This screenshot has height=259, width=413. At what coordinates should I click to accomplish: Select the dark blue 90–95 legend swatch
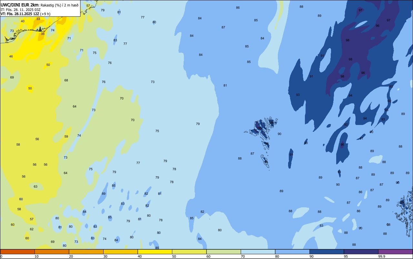[x=327, y=252]
